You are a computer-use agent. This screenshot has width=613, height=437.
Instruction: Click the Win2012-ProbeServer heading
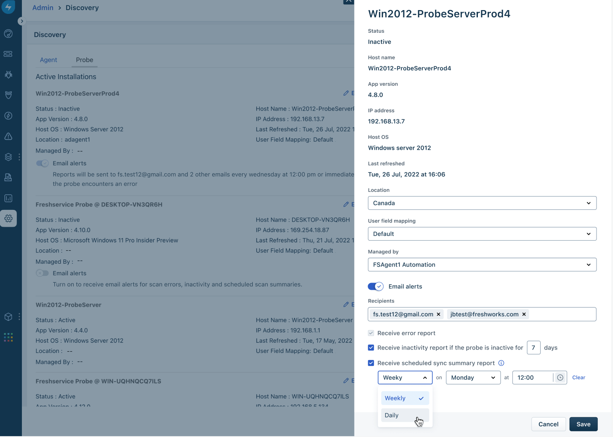[69, 305]
